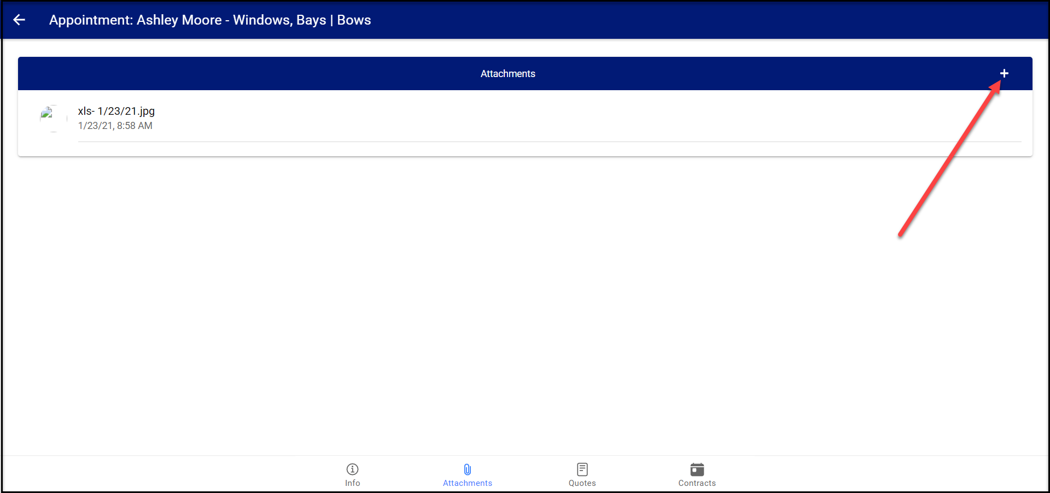
Task: Open the xls- 1/23/21.jpg thumbnail
Action: pos(54,118)
